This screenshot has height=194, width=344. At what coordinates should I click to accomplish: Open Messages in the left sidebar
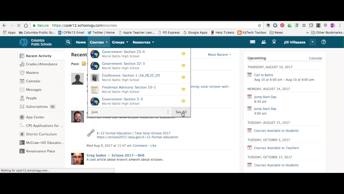click(x=31, y=90)
